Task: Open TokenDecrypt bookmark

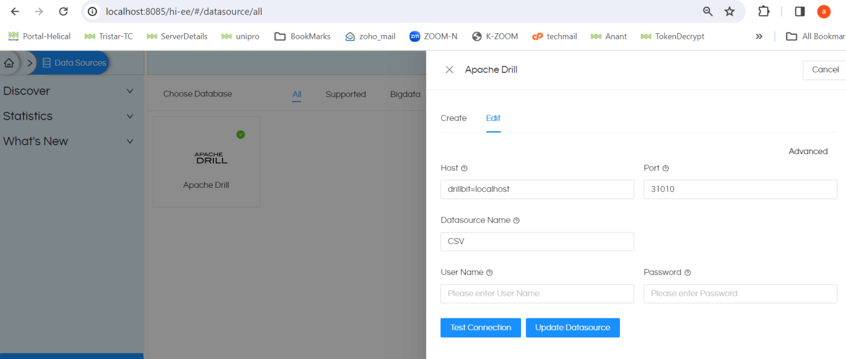Action: pyautogui.click(x=672, y=36)
